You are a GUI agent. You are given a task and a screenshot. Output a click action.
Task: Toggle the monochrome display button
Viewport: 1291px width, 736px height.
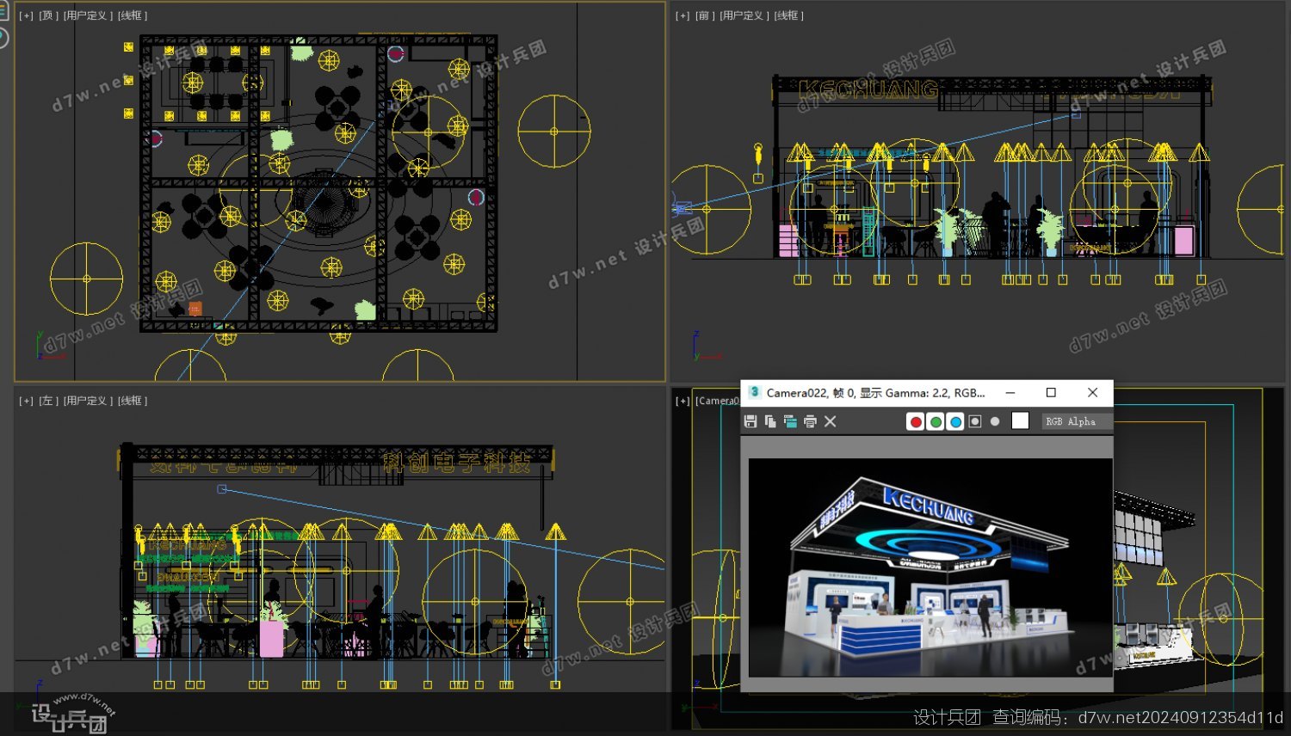(x=995, y=421)
